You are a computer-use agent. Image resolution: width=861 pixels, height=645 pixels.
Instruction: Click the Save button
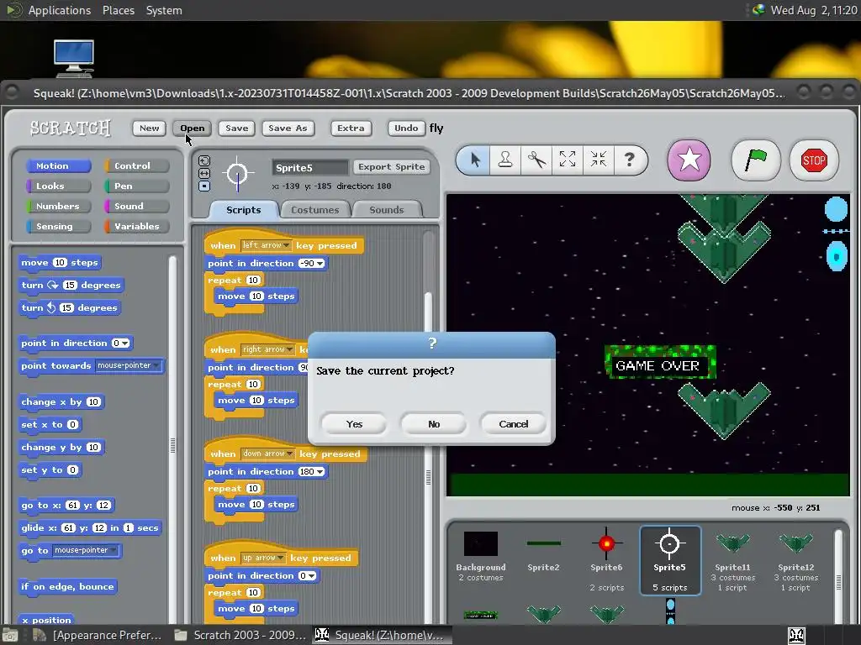click(236, 128)
